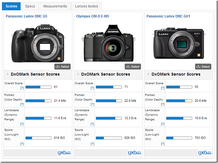This screenshot has height=163, width=218.
Task: Click DxOMark logo under Lumix G5 column
Action: (x=64, y=153)
